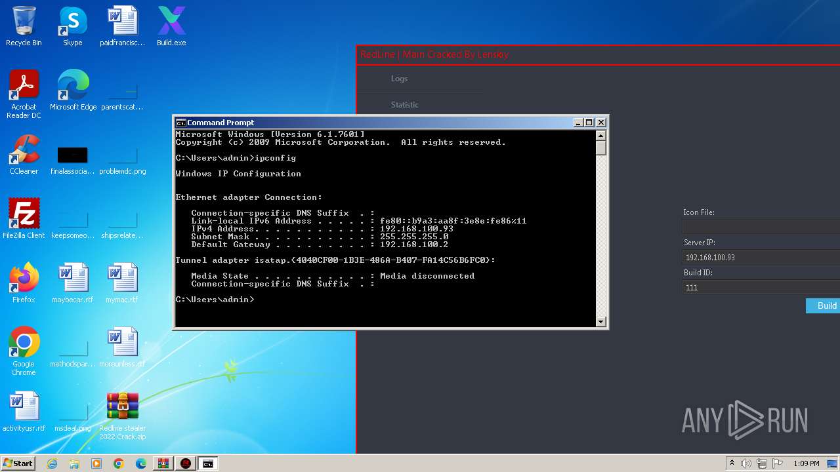Click Command Prompt scrollbar up arrow
Viewport: 840px width, 472px height.
tap(600, 136)
